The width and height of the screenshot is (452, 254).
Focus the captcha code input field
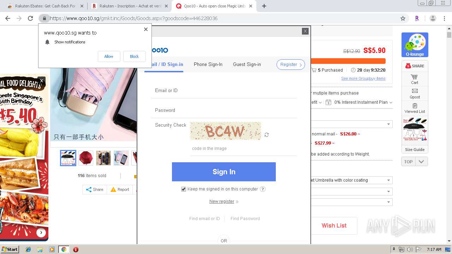coord(243,149)
